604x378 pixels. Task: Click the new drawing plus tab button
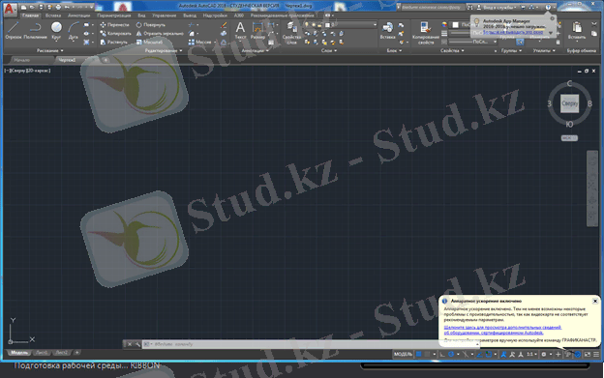point(106,60)
